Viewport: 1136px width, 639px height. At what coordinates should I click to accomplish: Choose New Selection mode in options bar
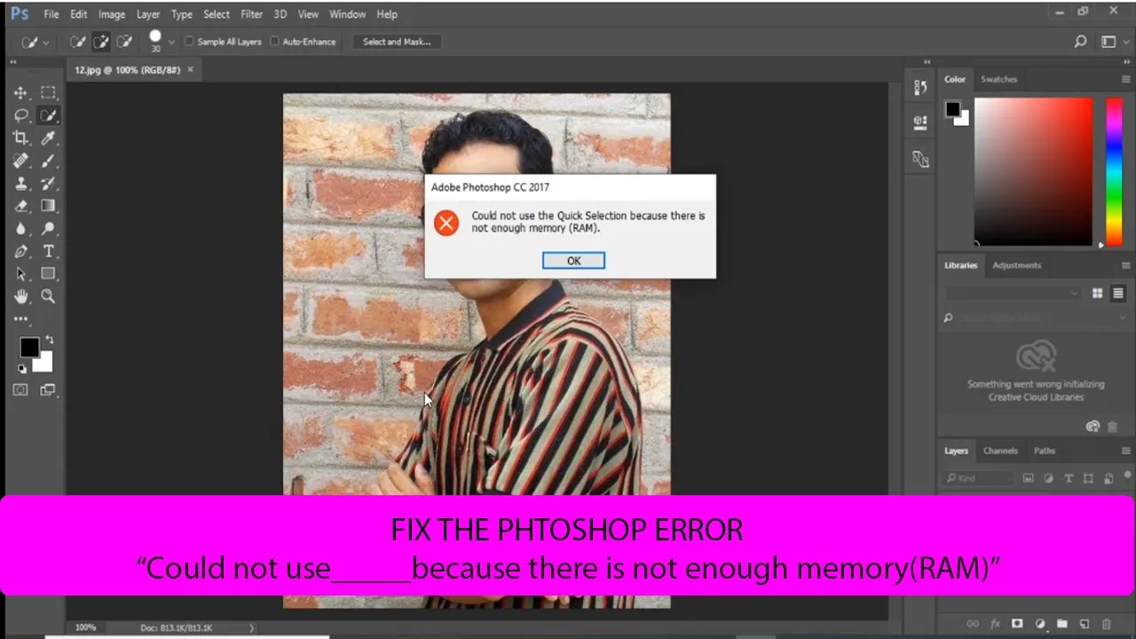(78, 42)
